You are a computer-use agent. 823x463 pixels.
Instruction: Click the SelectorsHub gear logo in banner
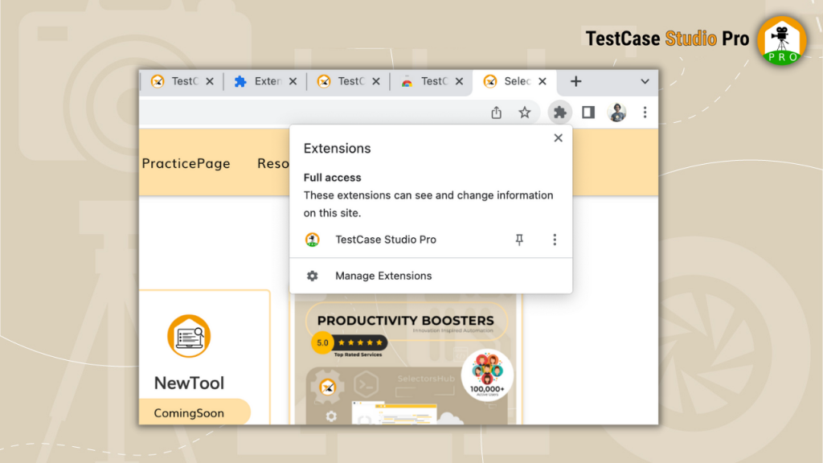pos(328,387)
